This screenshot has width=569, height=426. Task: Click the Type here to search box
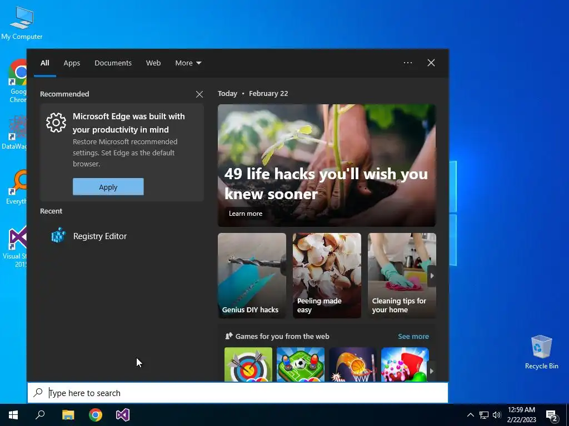238,393
